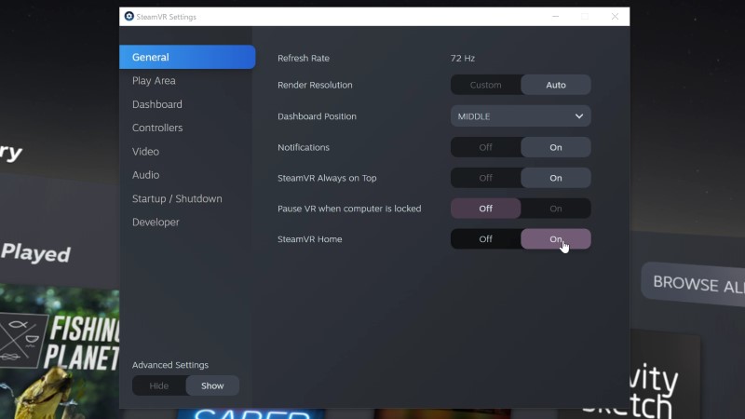This screenshot has height=419, width=745.
Task: Open Fishing Planet game tile in background
Action: pos(60,352)
